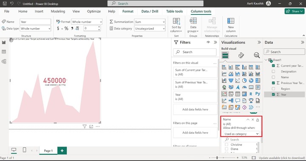Select the matrix visual
Screen dimensions: 306x161
pos(244,94)
